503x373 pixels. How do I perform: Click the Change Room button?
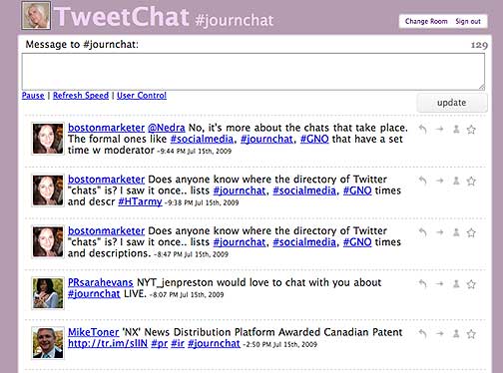[x=426, y=21]
